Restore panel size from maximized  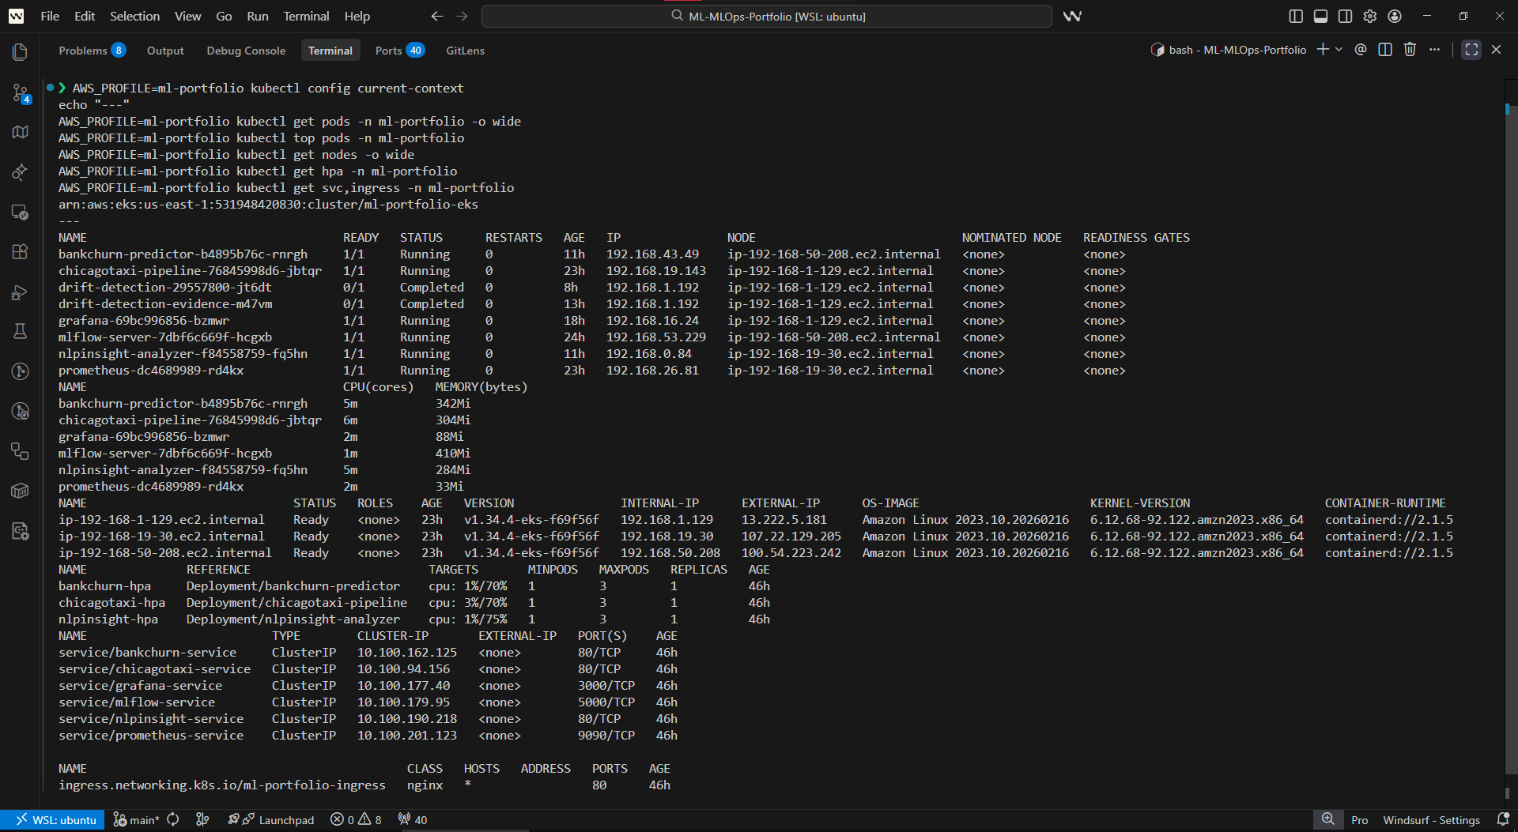click(x=1471, y=50)
